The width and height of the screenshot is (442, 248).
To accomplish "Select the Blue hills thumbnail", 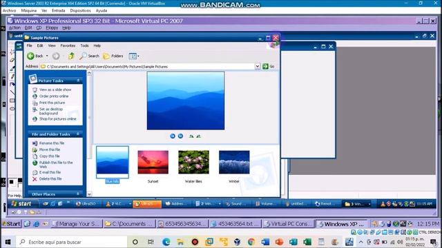I will 113,163.
